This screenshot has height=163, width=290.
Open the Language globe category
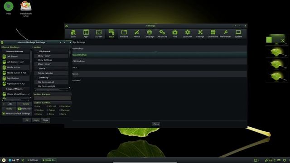[x=150, y=34]
